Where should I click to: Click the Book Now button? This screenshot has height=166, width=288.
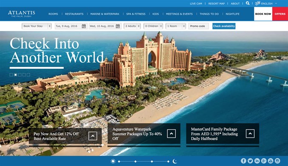(x=263, y=14)
